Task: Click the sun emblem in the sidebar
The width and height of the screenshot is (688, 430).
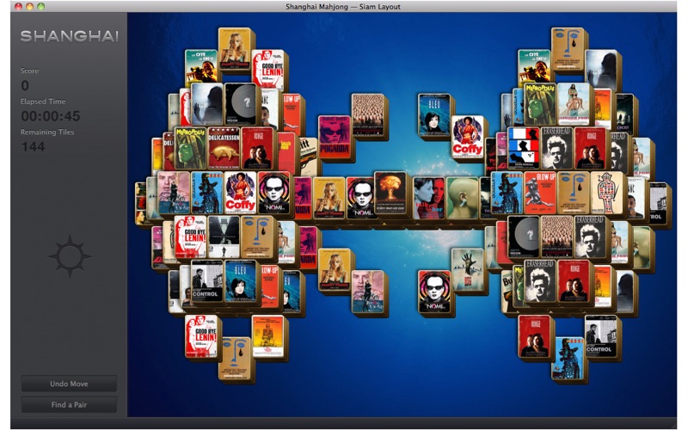Action: coord(70,256)
